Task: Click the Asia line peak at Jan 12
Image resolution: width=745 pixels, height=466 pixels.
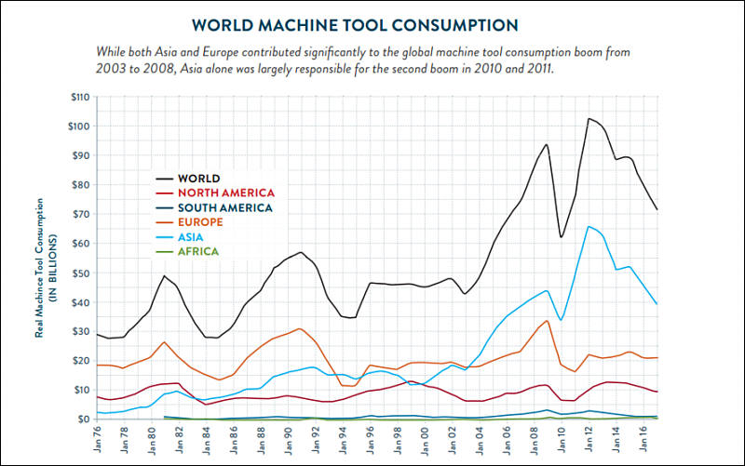Action: 589,226
